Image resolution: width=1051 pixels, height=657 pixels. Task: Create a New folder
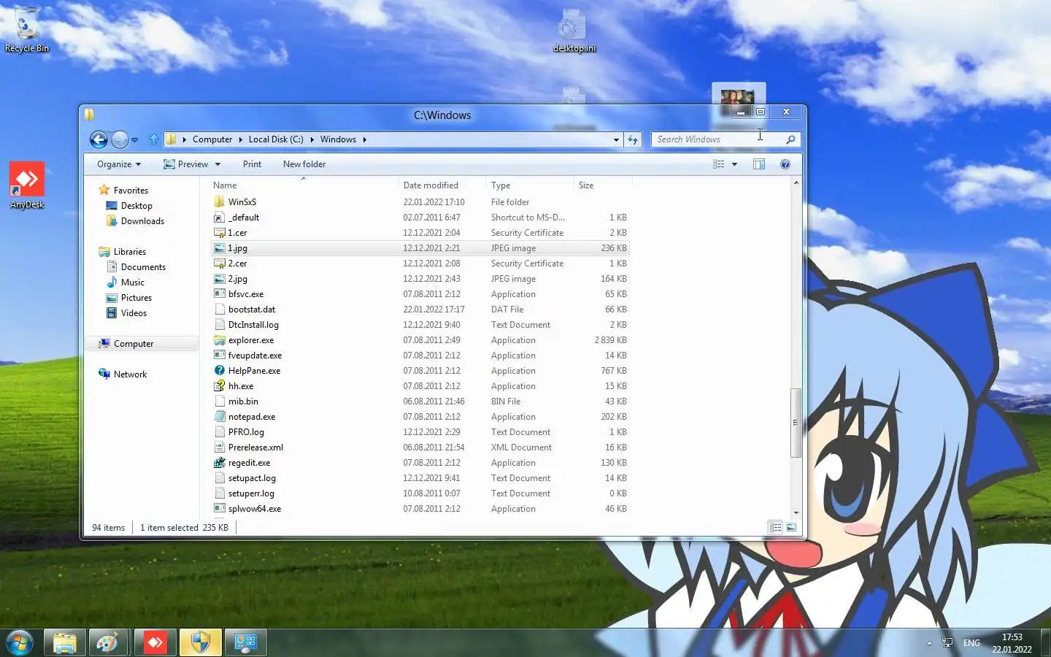pos(304,164)
